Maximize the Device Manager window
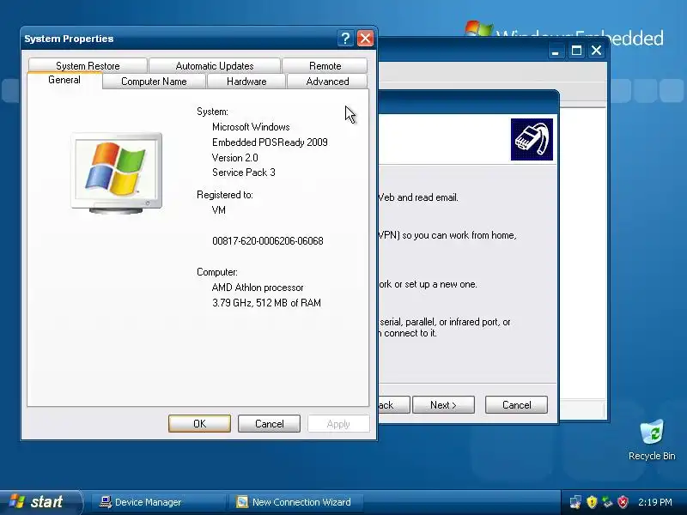 click(576, 51)
